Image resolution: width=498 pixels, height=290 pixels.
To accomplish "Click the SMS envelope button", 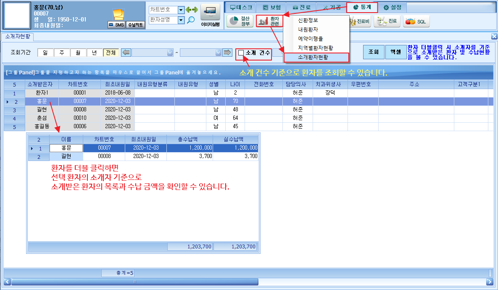I will pyautogui.click(x=116, y=25).
